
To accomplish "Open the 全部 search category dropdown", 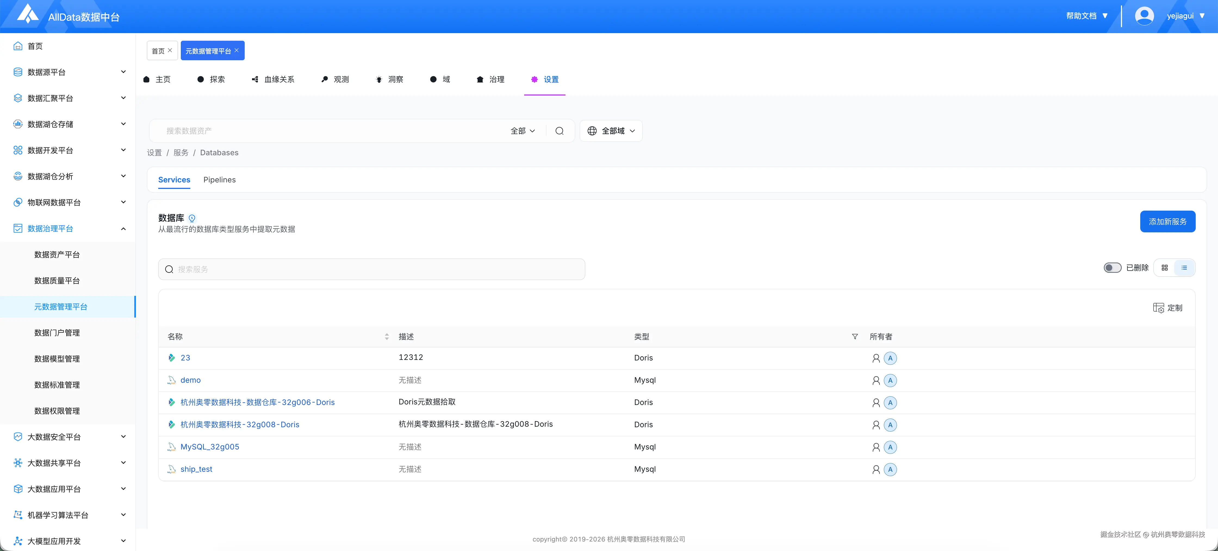I will (523, 131).
